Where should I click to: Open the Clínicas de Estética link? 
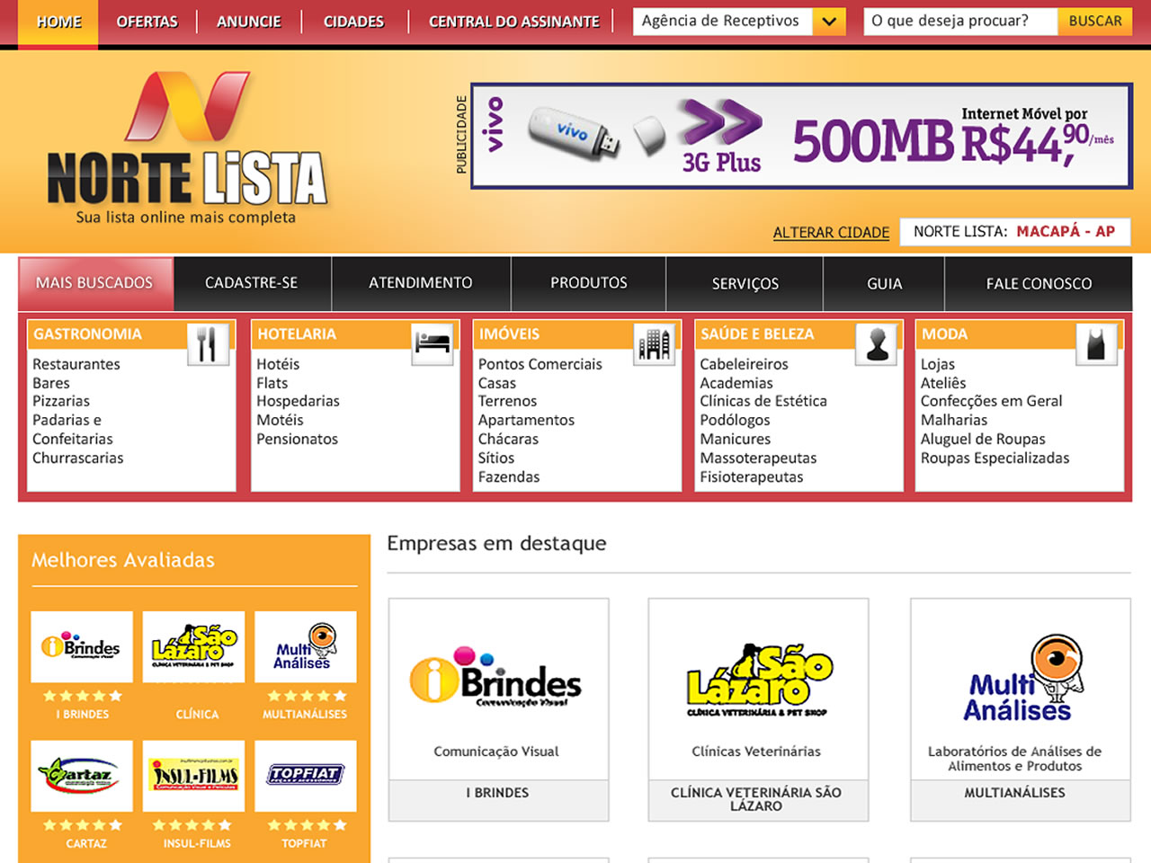(763, 401)
